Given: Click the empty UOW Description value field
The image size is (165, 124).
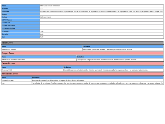Looking at the screenshot, I should (x=102, y=28).
